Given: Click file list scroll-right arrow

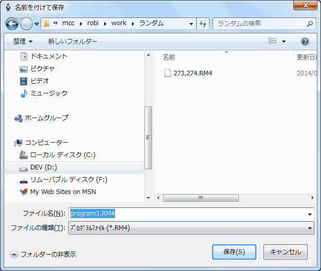Looking at the screenshot, I should click(x=312, y=198).
